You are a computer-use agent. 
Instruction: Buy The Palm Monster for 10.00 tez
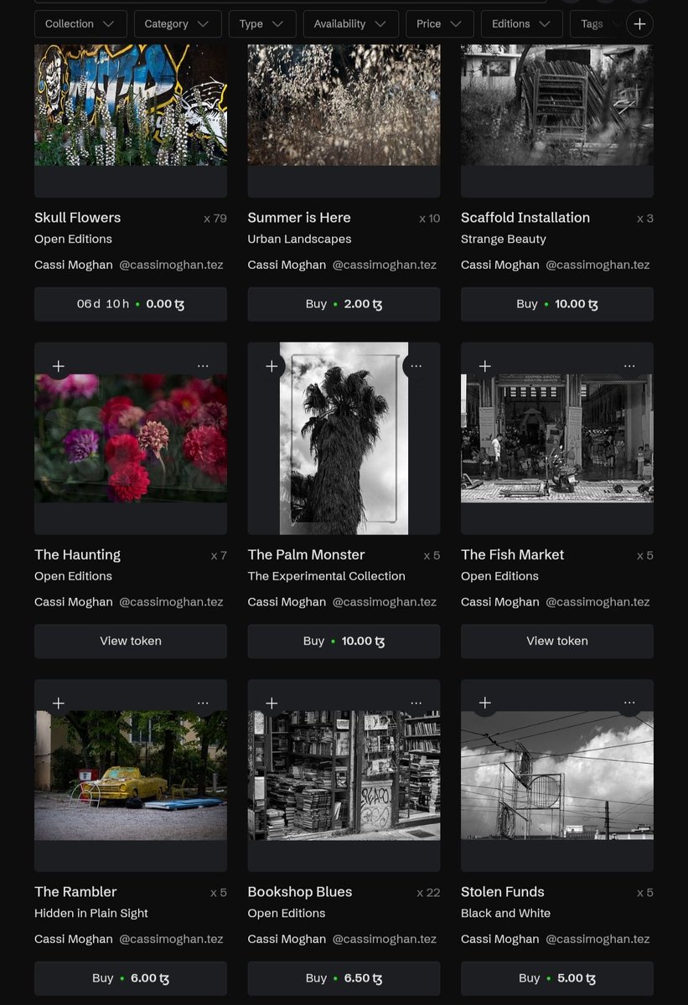click(x=344, y=641)
